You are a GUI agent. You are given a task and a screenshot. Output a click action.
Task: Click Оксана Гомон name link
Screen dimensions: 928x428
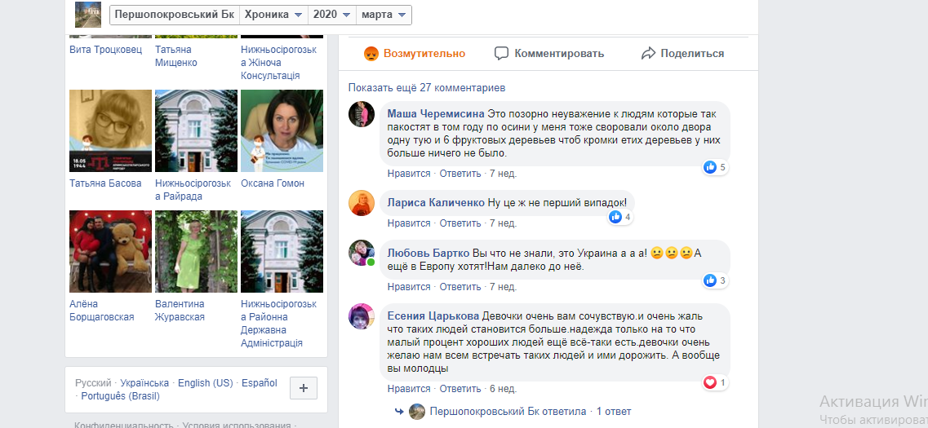click(273, 183)
